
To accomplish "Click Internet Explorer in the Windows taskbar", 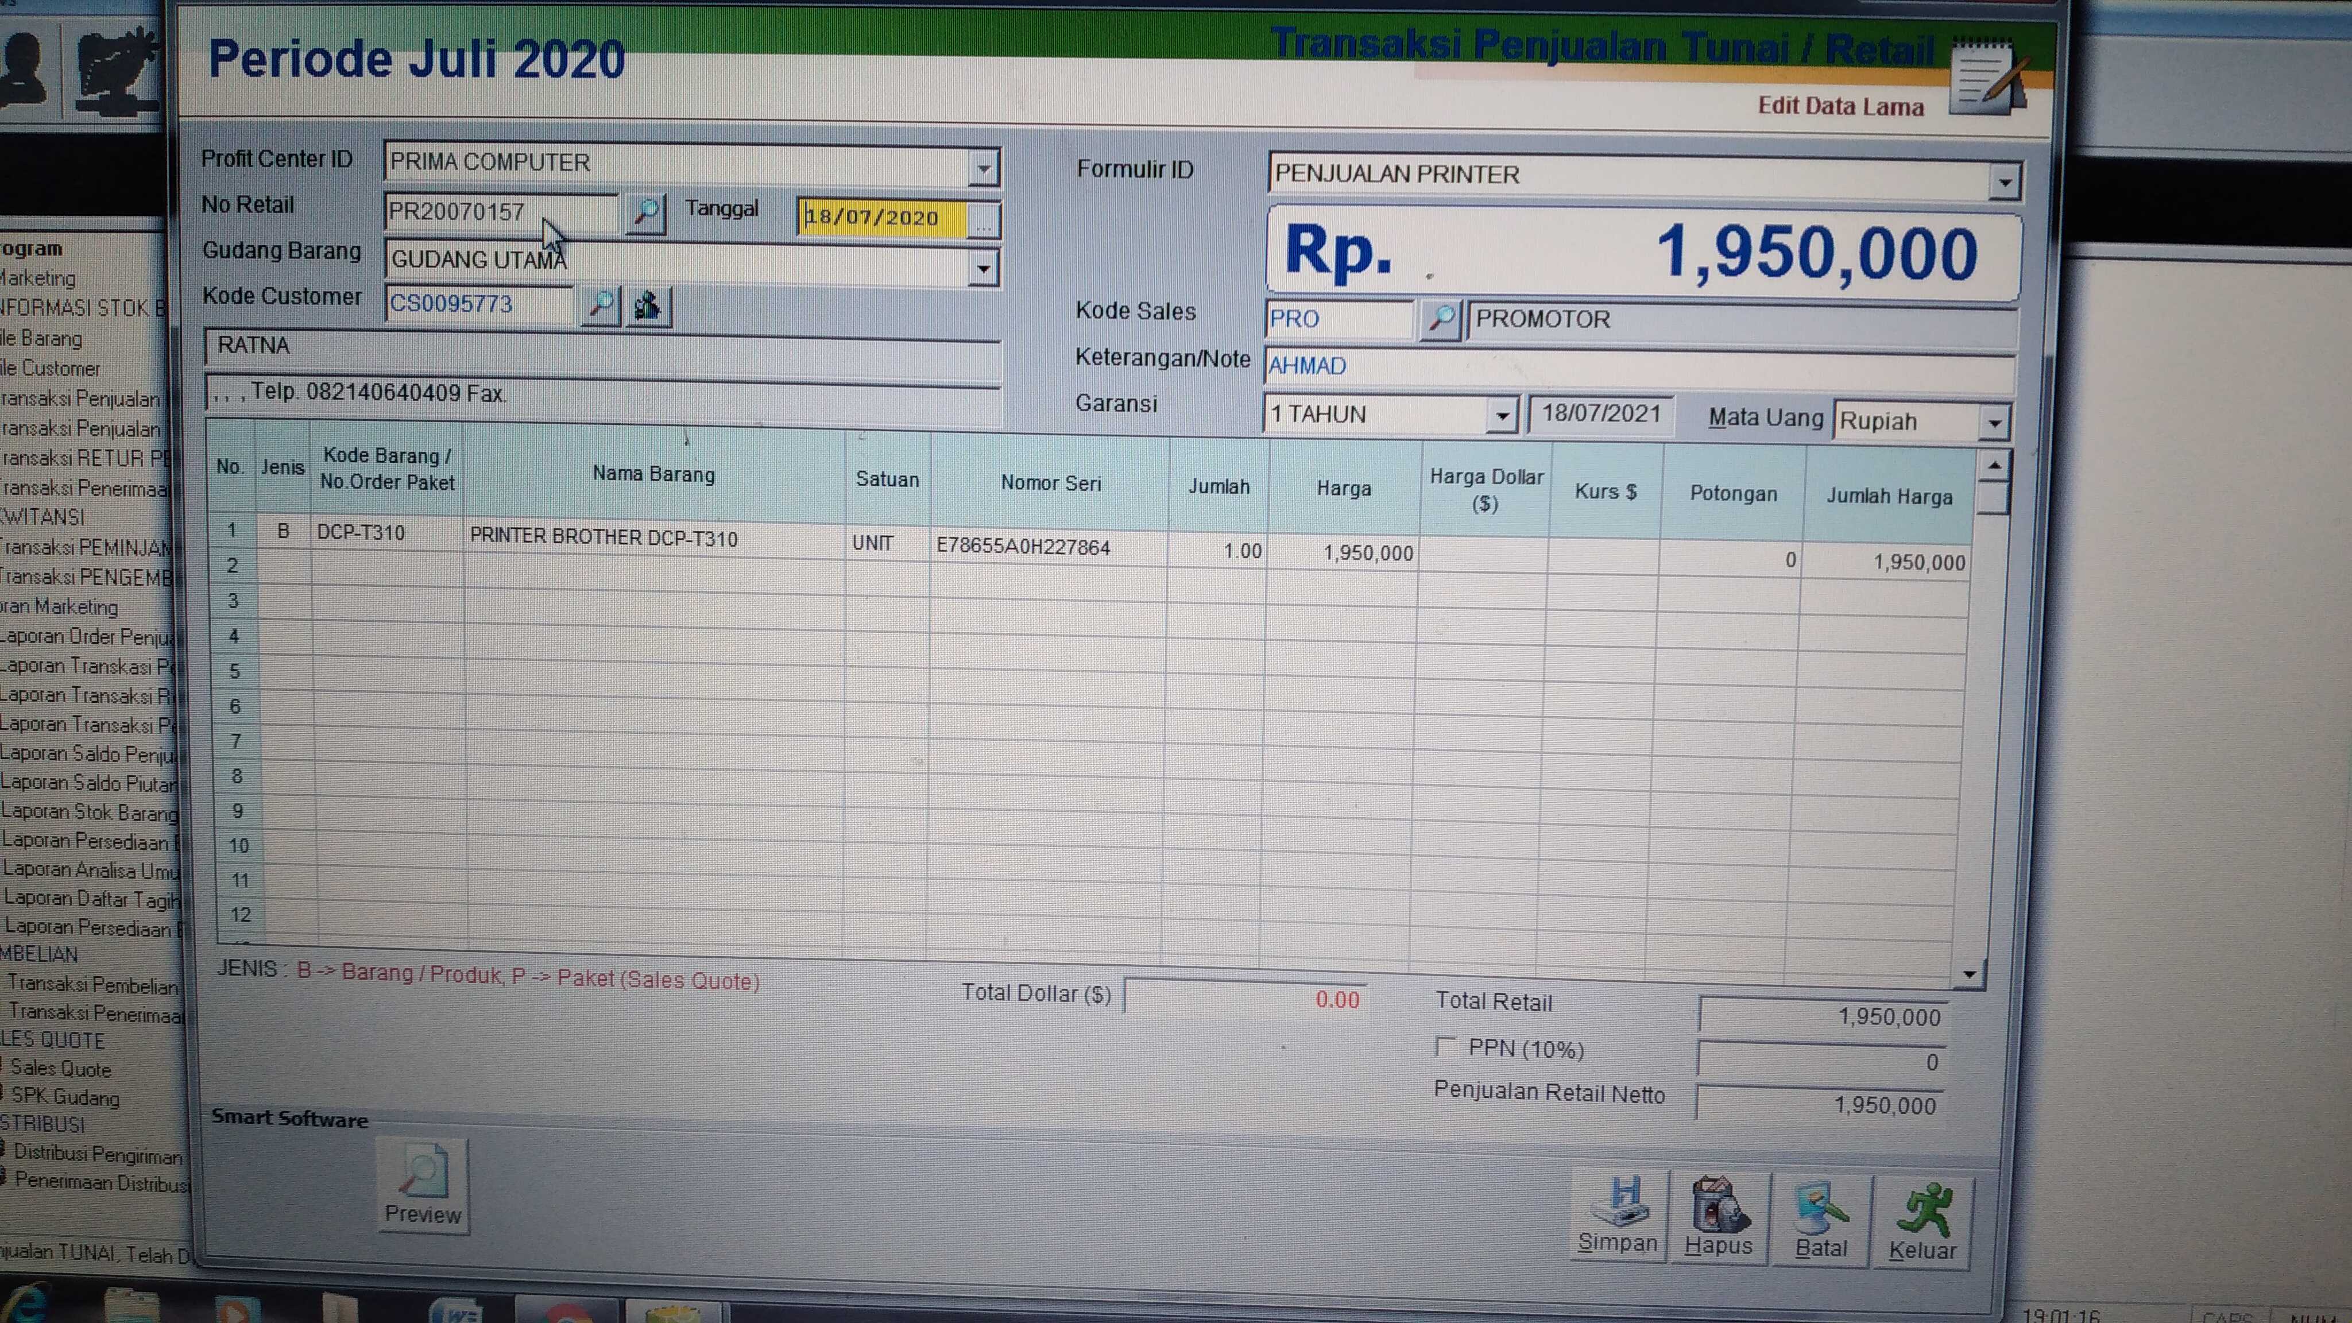I will (26, 1306).
